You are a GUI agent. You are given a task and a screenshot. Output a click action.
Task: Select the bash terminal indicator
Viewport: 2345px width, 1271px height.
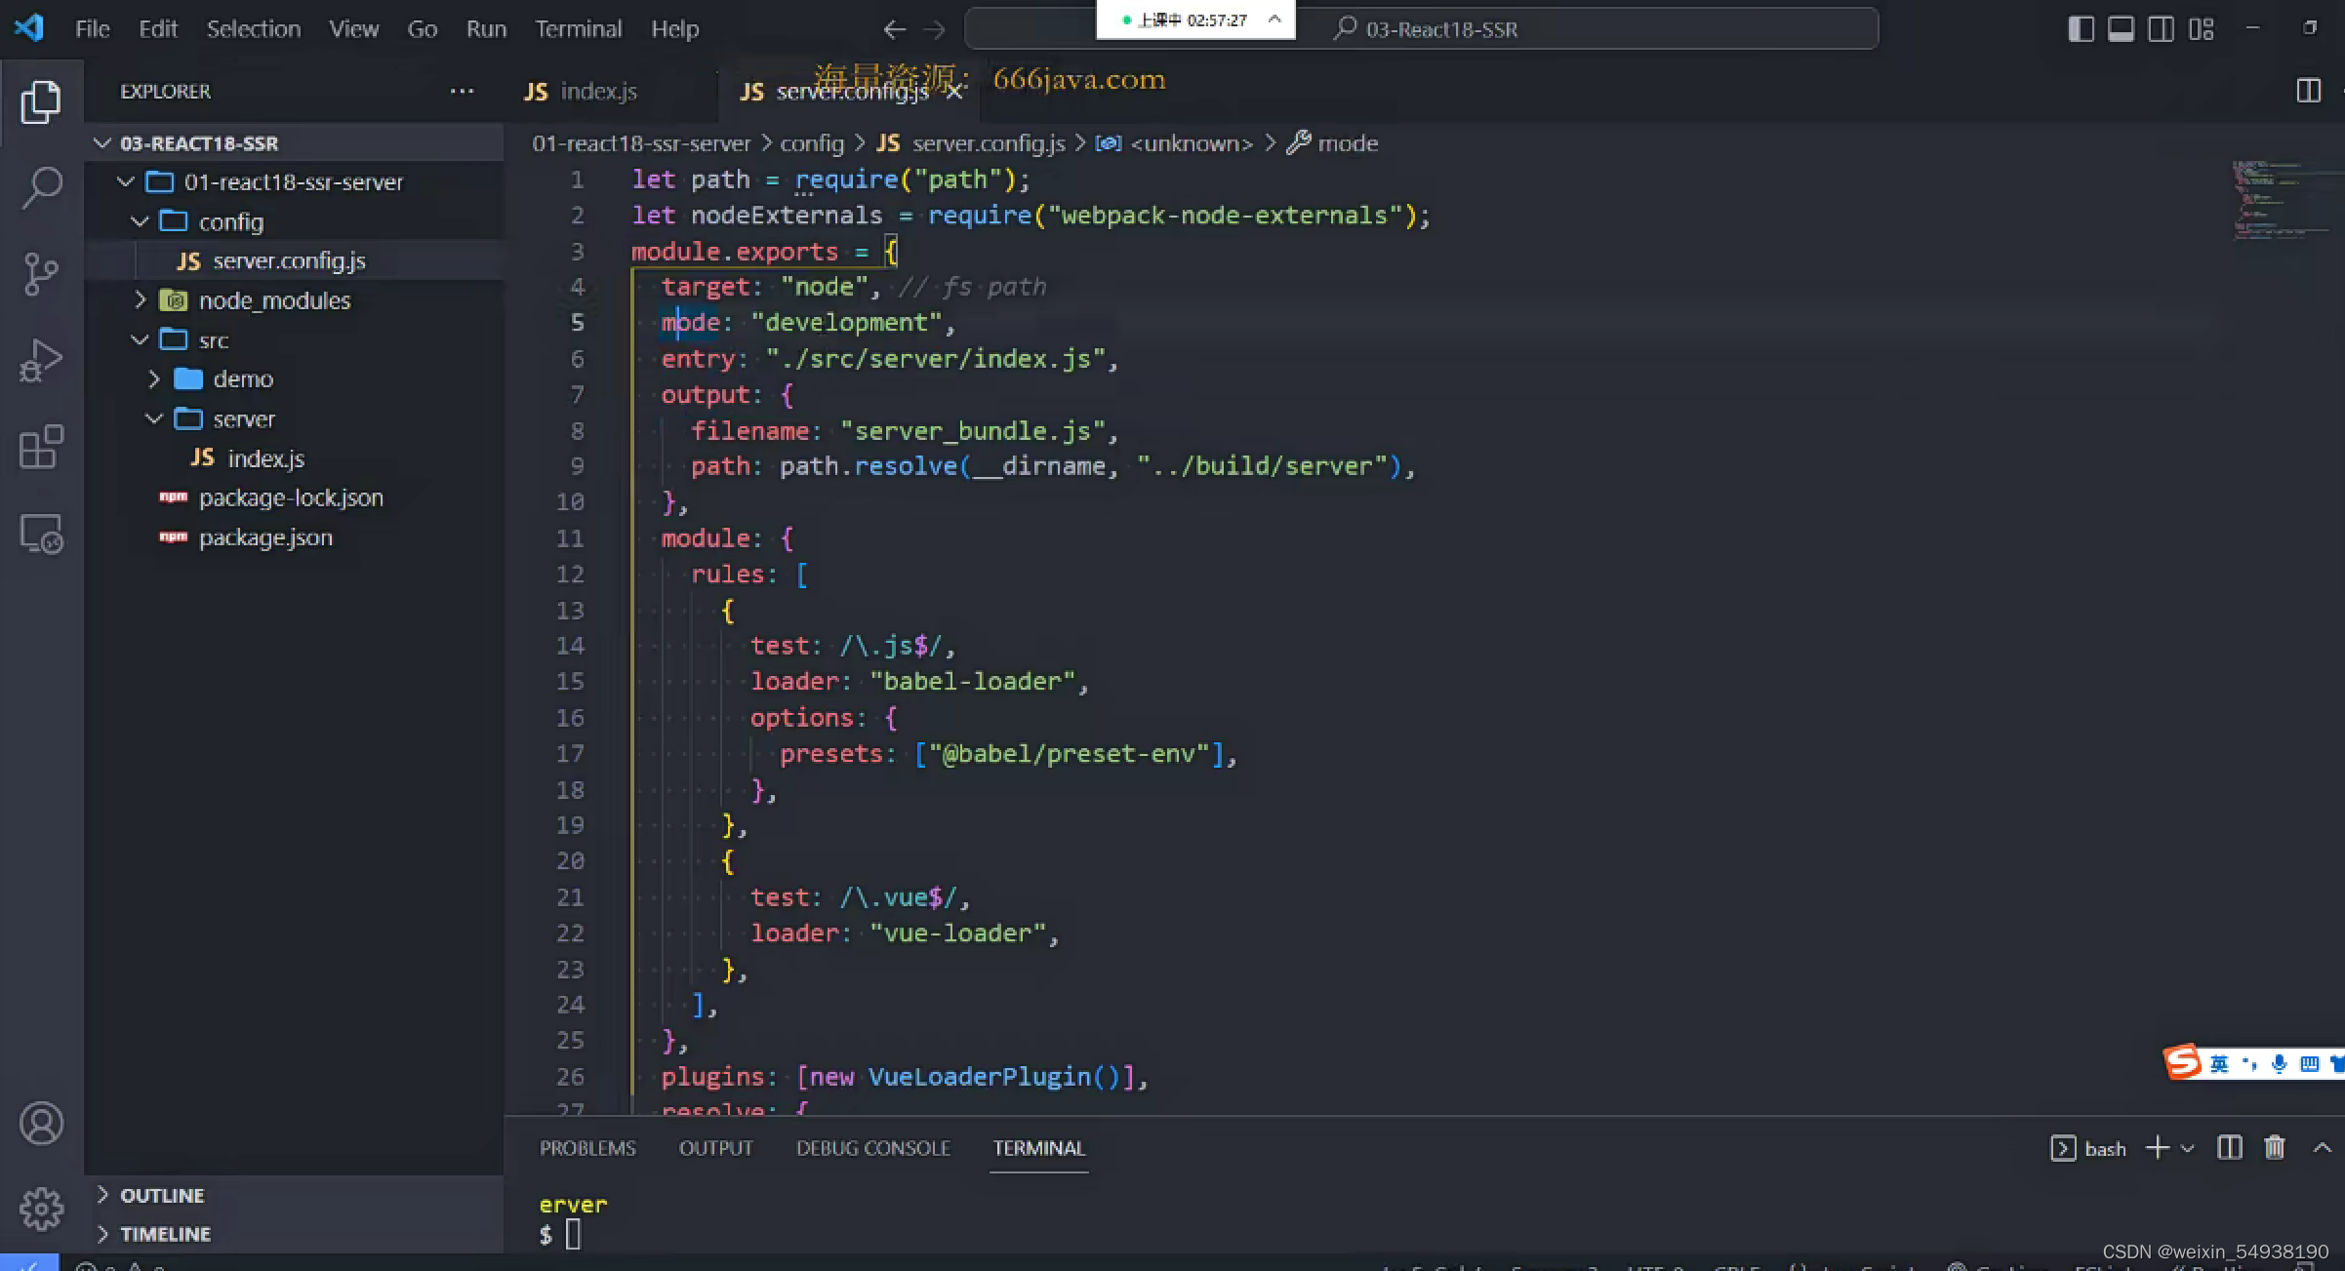[2088, 1148]
